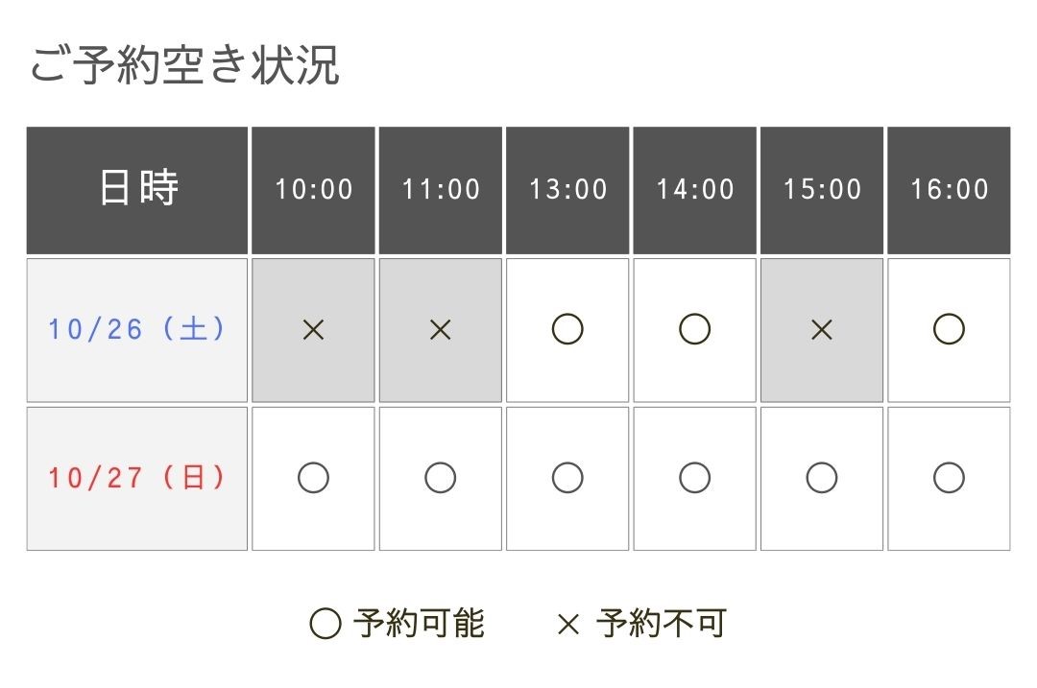Click the unavailable 15:00 cell on 10/26
Viewport: 1037px width, 688px height.
click(821, 330)
